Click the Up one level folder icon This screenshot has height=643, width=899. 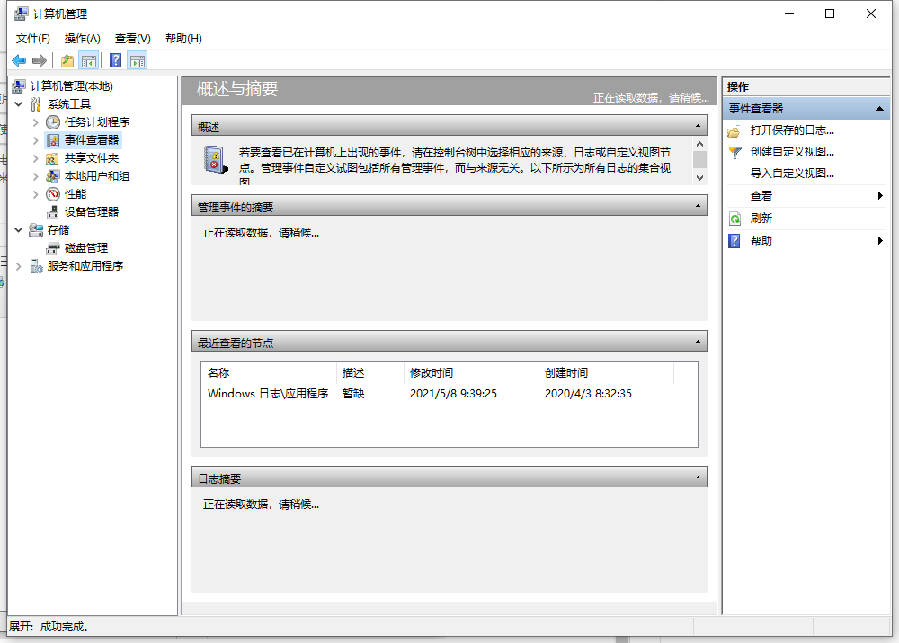pos(67,61)
